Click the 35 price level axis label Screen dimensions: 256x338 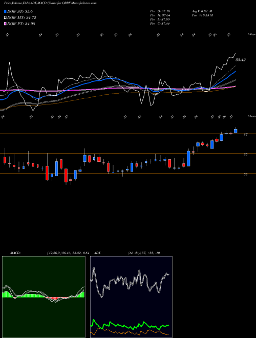click(245, 154)
